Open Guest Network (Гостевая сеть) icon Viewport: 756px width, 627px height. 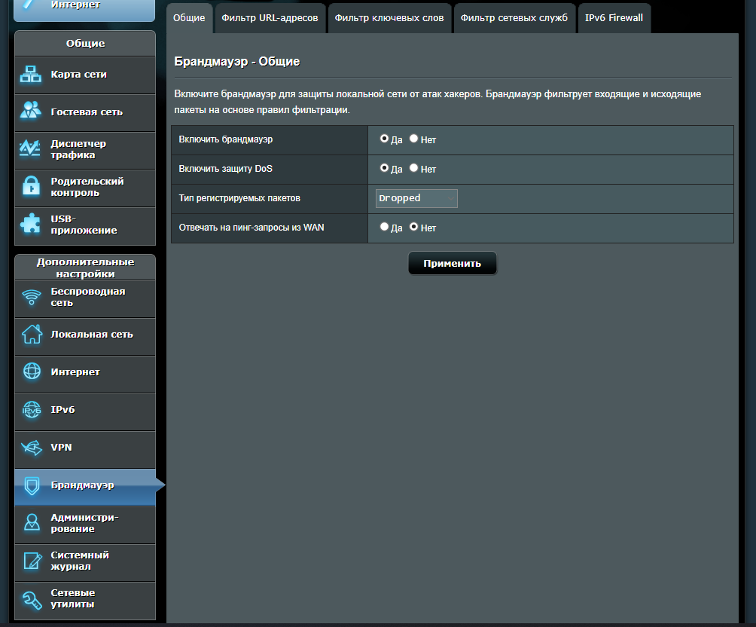click(x=31, y=112)
